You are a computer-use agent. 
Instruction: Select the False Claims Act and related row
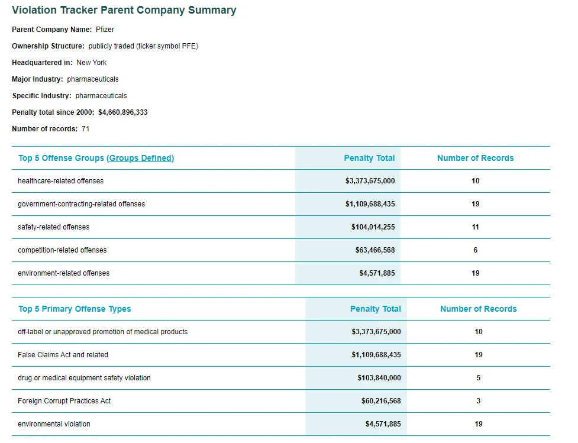(63, 355)
